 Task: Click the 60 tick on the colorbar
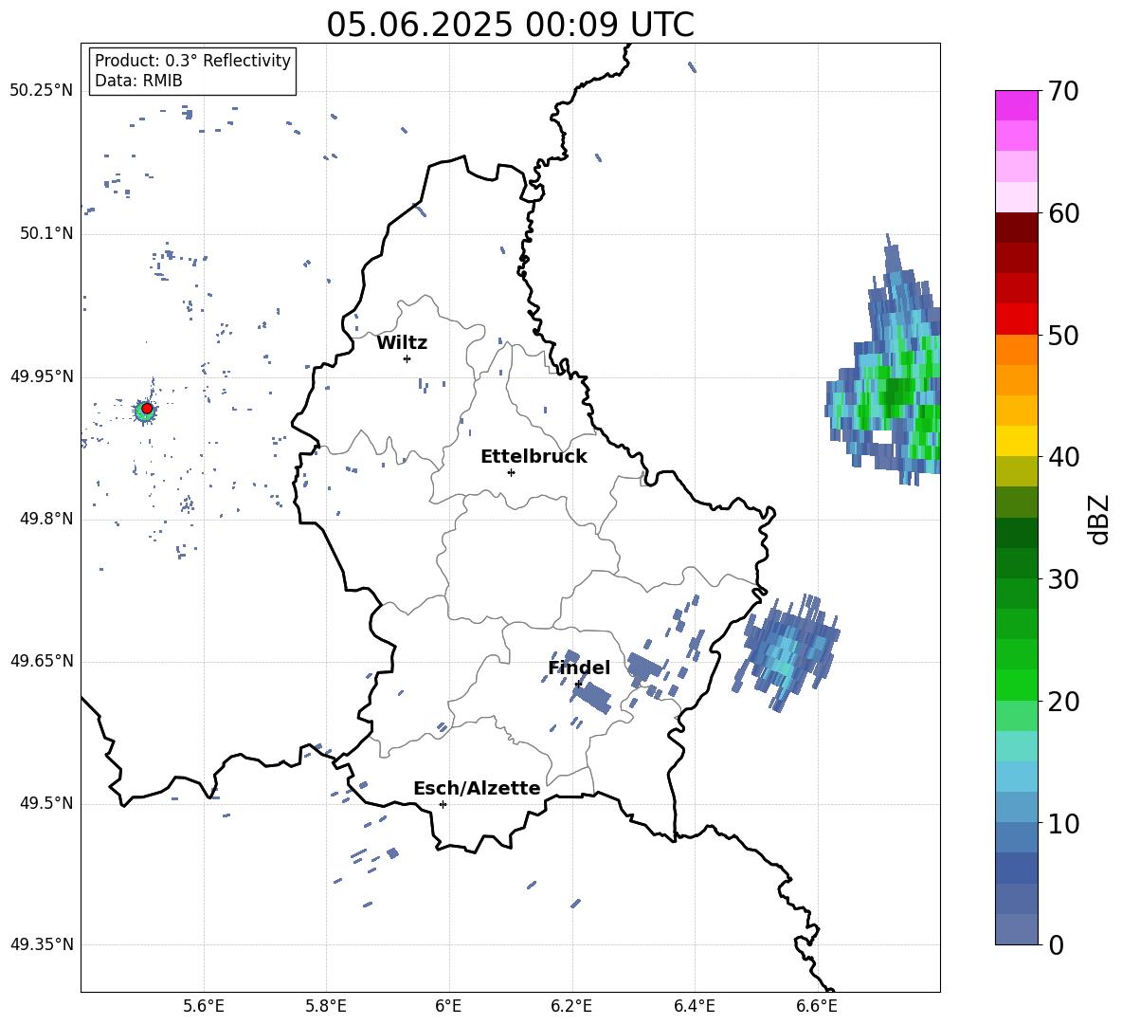click(1063, 213)
